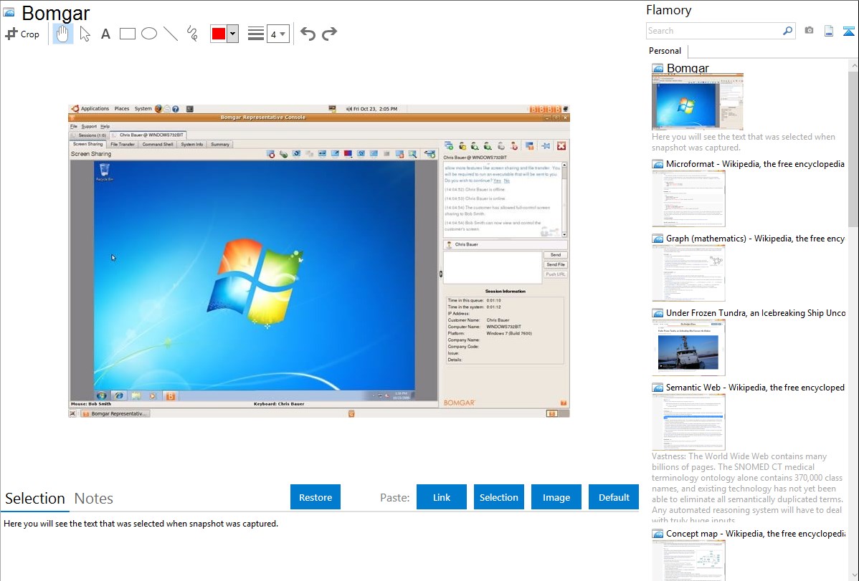Redo the last undone action
The width and height of the screenshot is (859, 581).
tap(329, 34)
